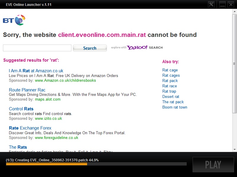Image resolution: width=237 pixels, height=177 pixels.
Task: Click the greyed-out PLAY button
Action: 213,165
